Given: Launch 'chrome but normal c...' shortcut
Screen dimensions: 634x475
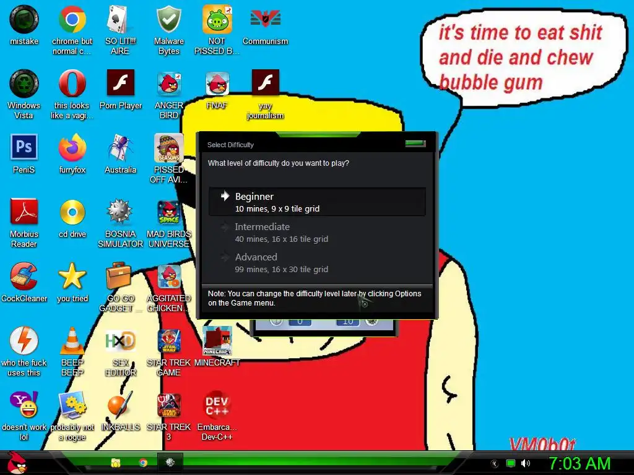Looking at the screenshot, I should (x=72, y=19).
